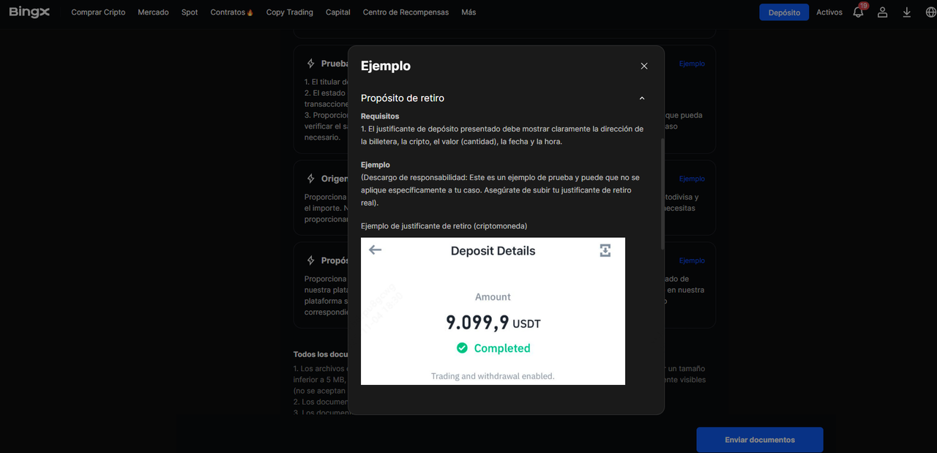This screenshot has height=453, width=937.
Task: Open the language globe icon
Action: tap(930, 12)
